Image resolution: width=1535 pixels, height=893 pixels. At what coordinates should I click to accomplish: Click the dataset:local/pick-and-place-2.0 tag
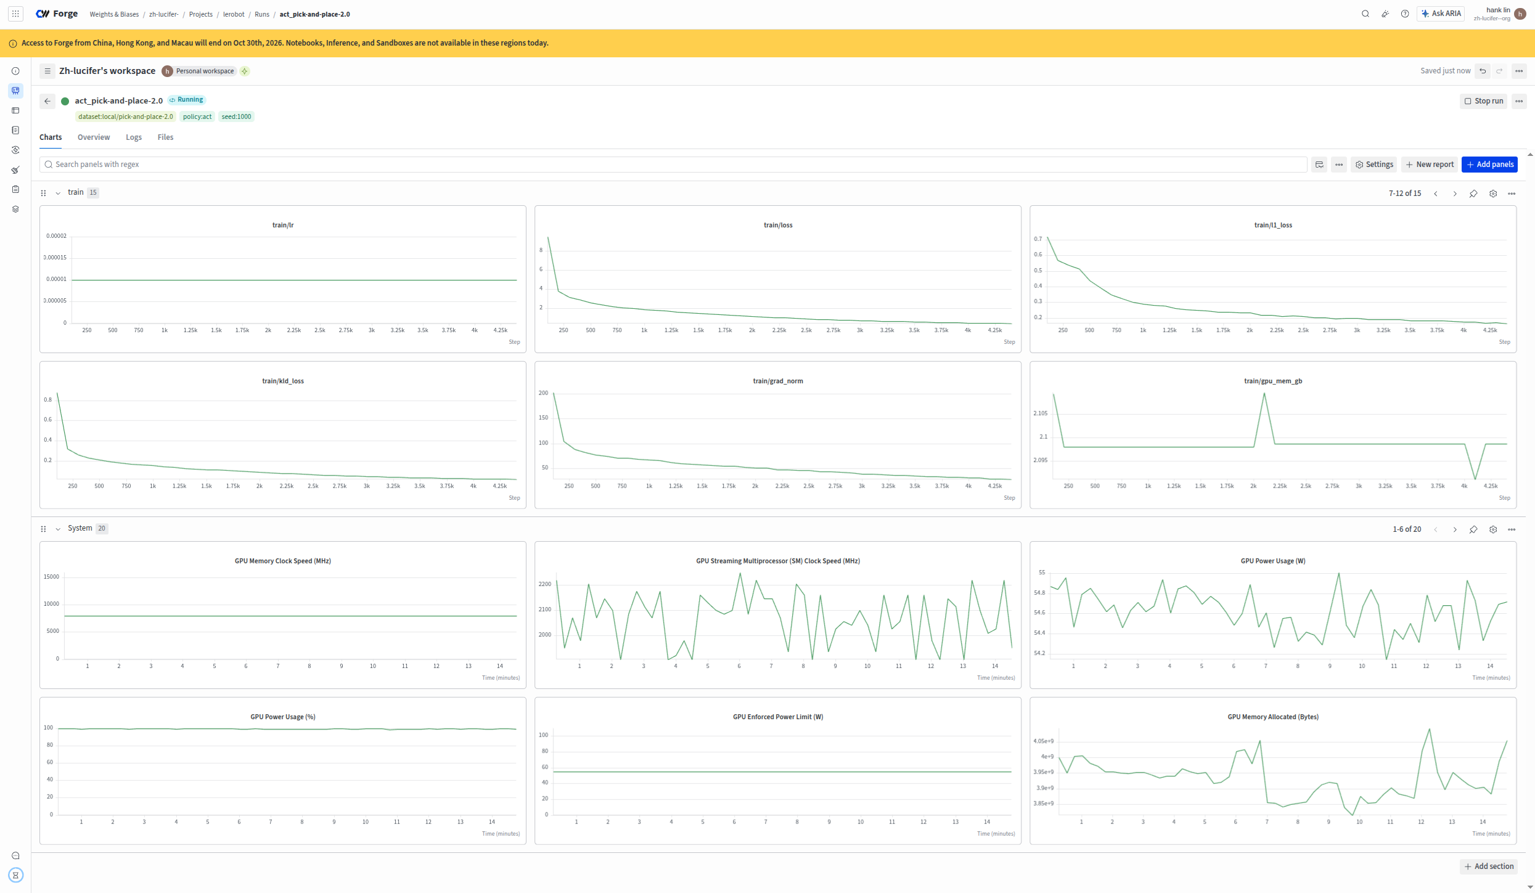126,116
